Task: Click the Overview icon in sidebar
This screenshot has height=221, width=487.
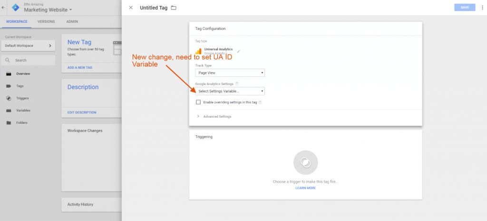Action: (9, 74)
